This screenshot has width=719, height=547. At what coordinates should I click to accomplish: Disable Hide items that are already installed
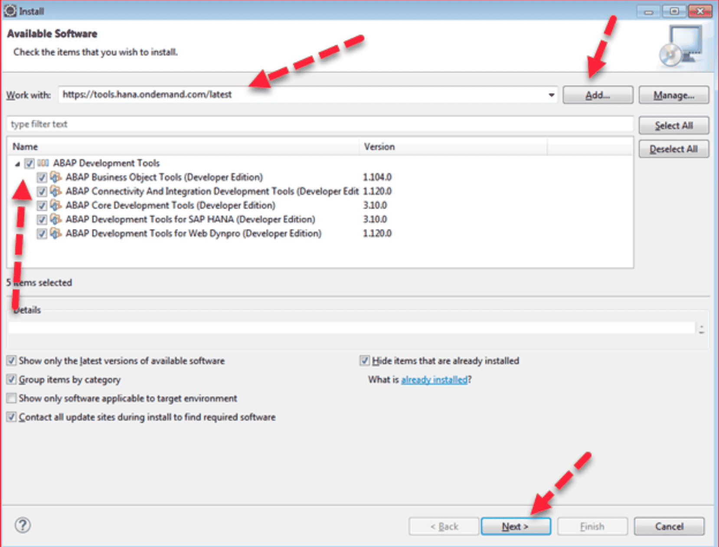[365, 360]
